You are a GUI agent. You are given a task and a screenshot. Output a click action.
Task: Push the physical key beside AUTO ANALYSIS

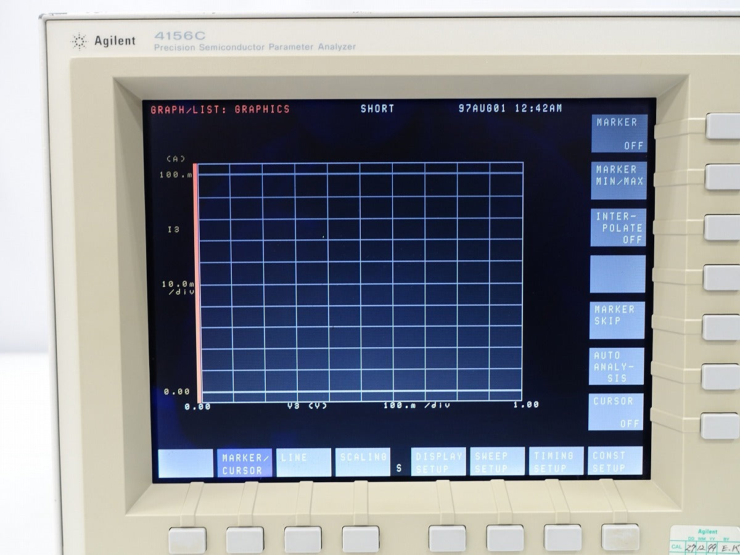[x=720, y=377]
